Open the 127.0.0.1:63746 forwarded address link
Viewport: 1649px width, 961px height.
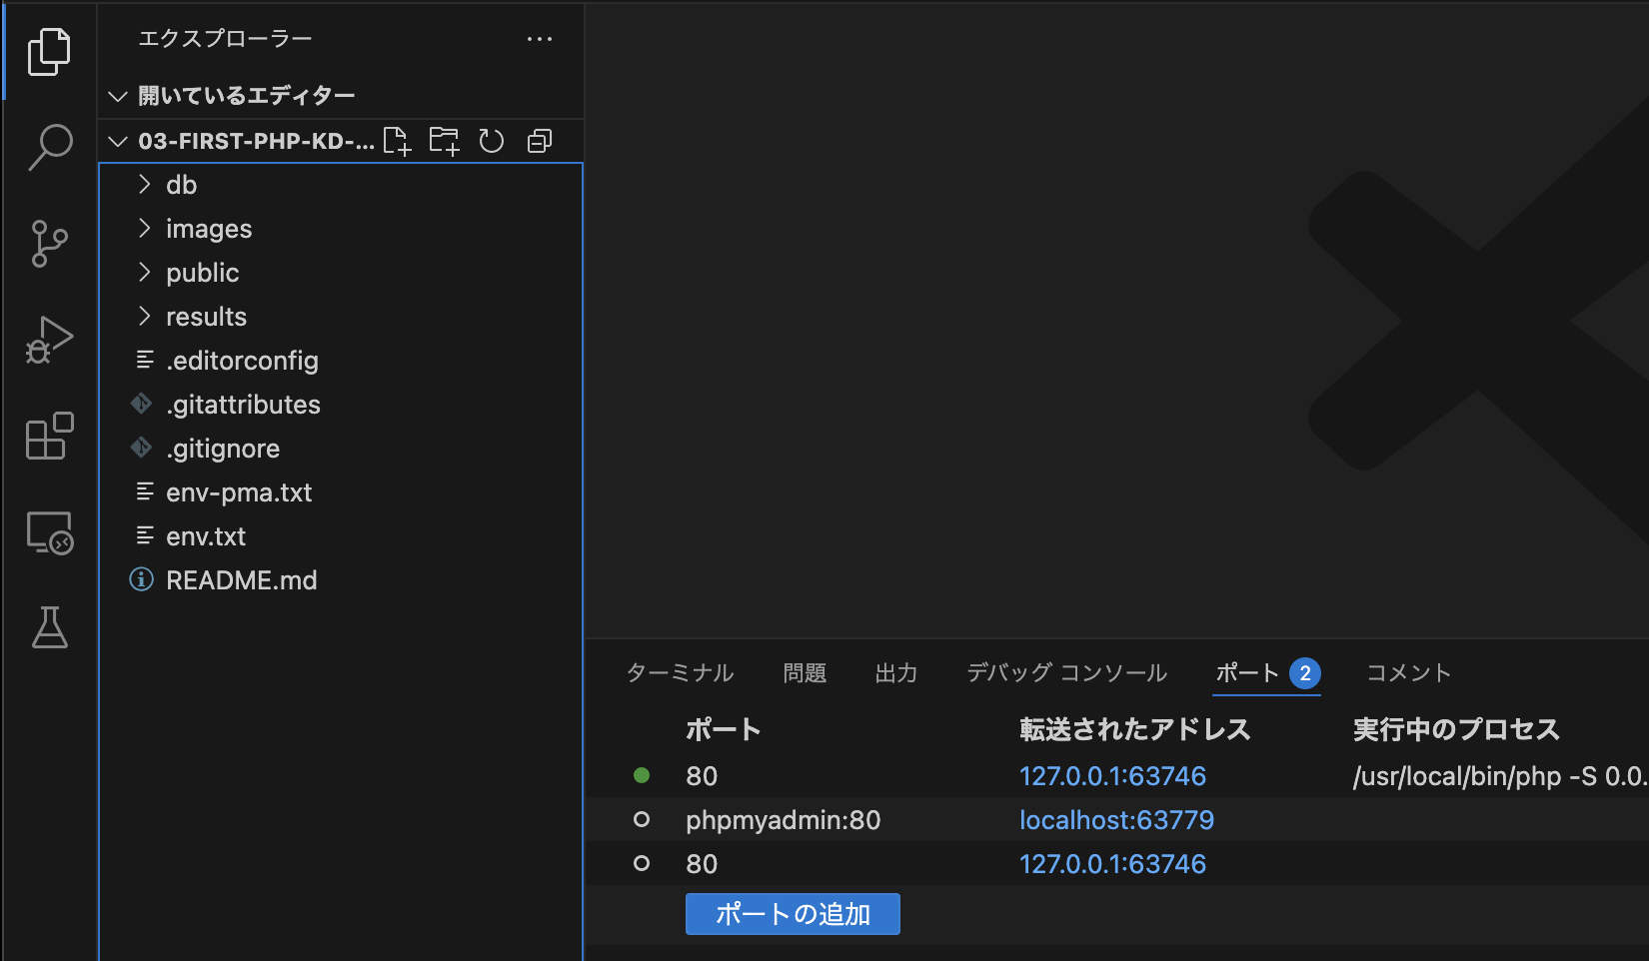[1112, 775]
